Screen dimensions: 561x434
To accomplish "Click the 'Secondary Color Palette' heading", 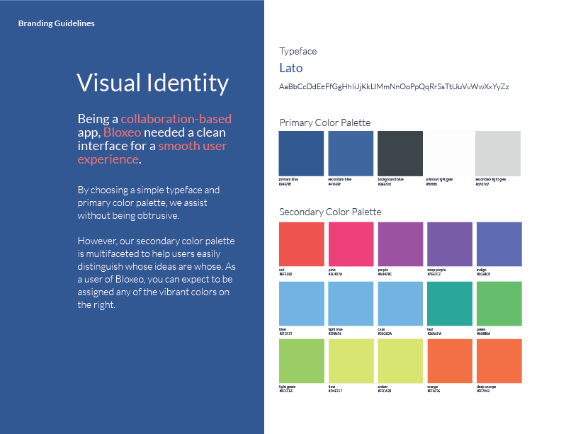I will coord(330,212).
